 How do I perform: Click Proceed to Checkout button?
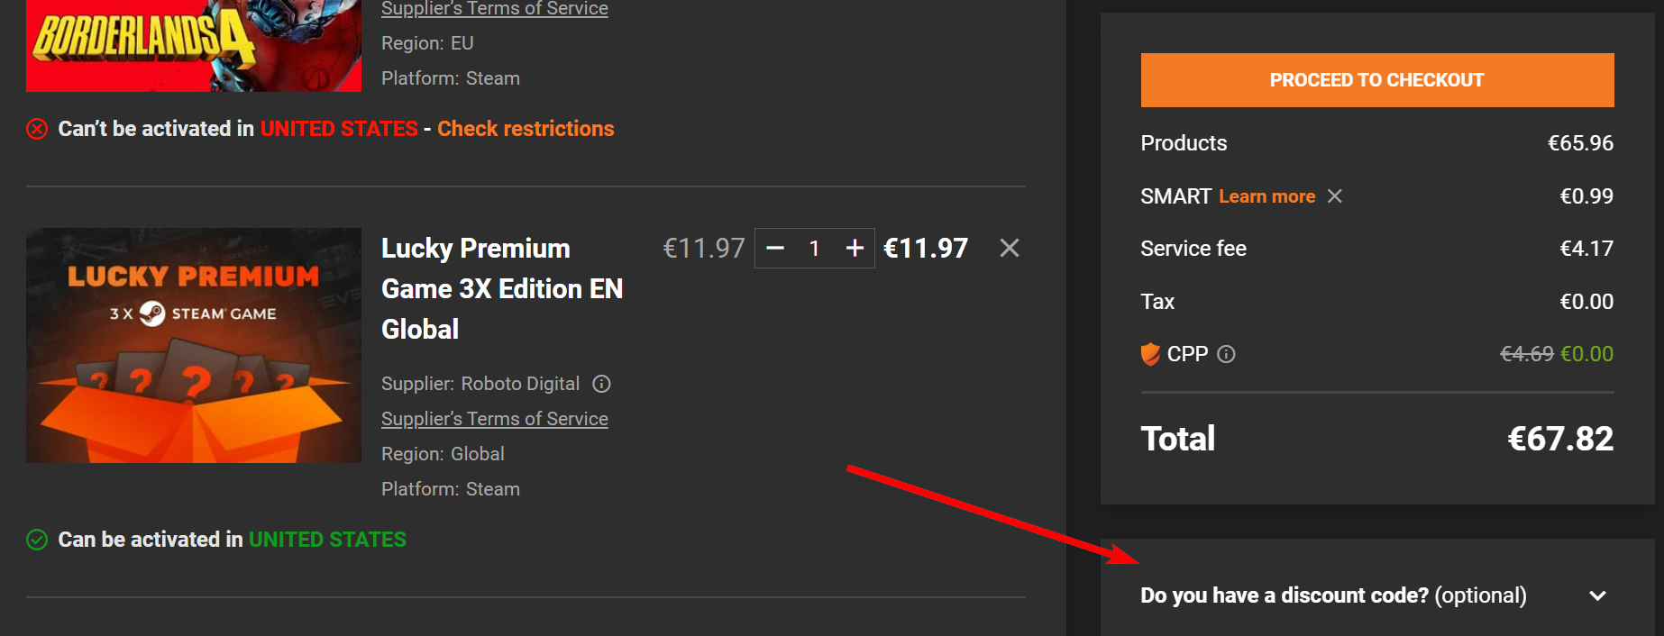[x=1376, y=80]
